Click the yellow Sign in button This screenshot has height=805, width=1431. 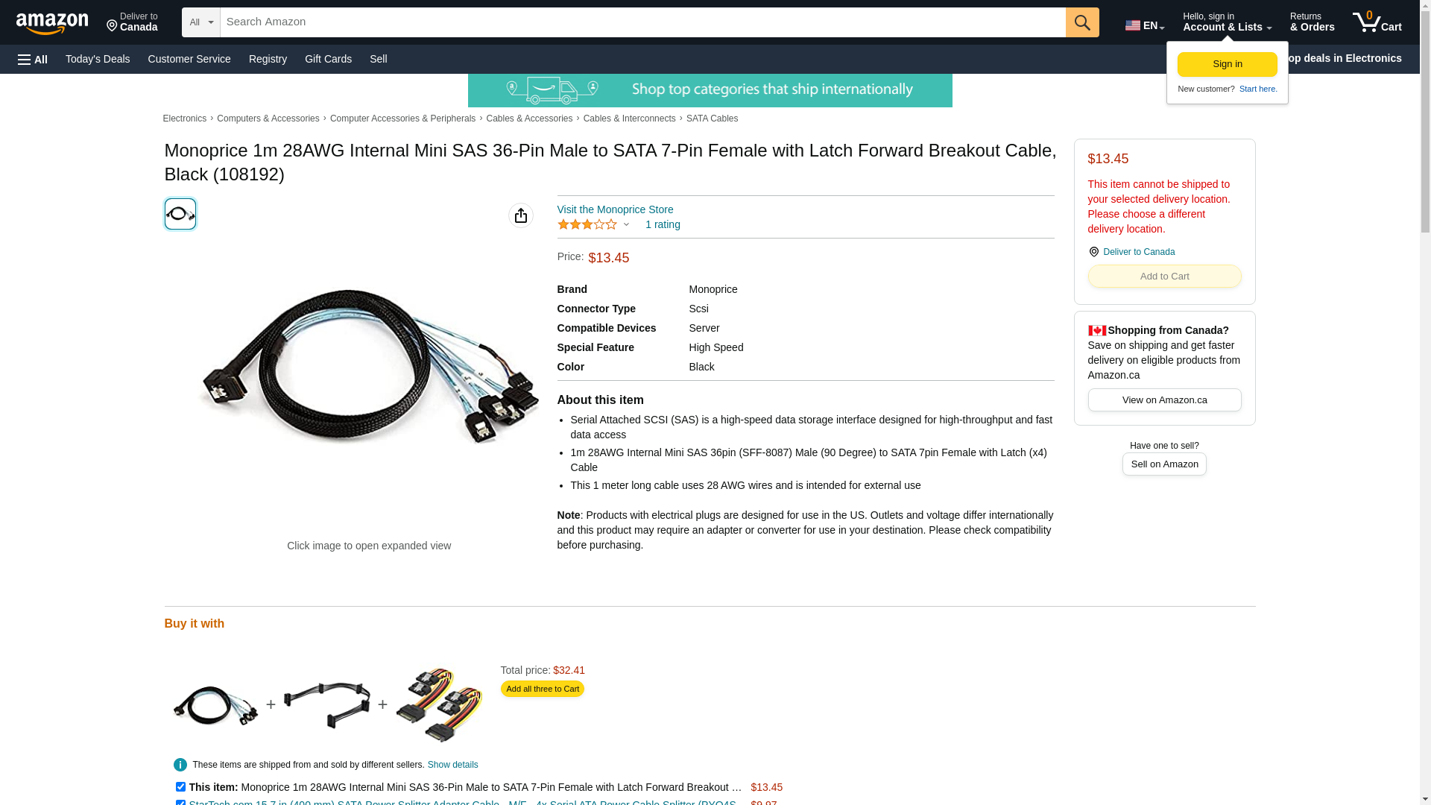point(1228,64)
